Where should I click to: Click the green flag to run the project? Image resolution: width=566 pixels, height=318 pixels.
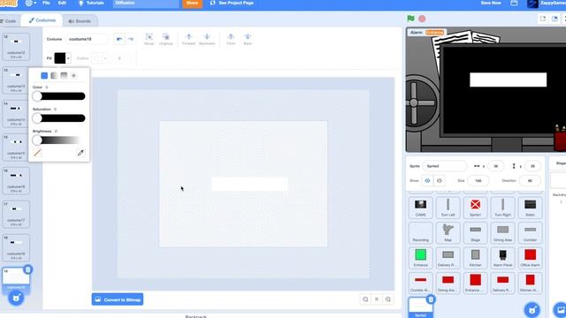coord(410,19)
